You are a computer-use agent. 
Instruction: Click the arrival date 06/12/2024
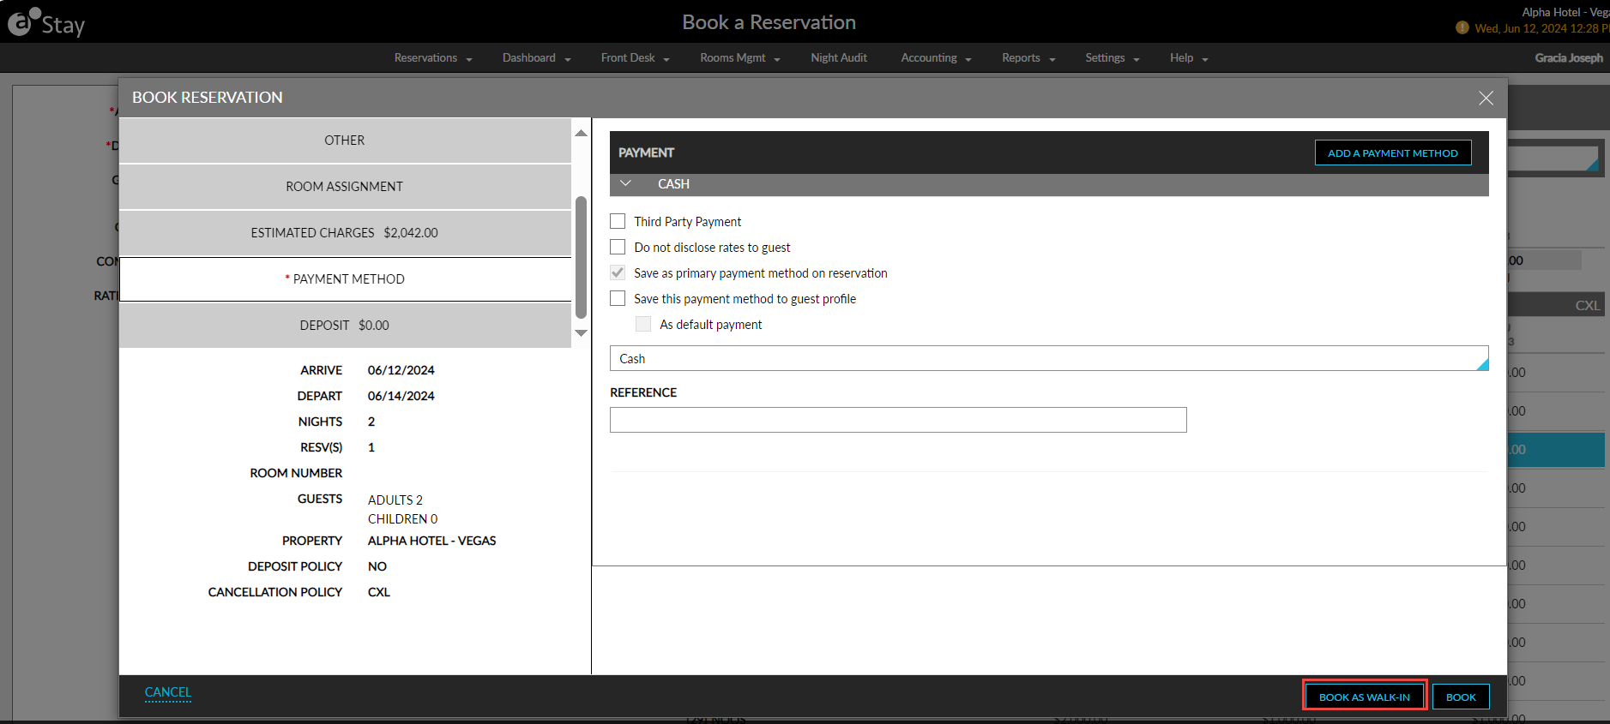[x=401, y=370]
